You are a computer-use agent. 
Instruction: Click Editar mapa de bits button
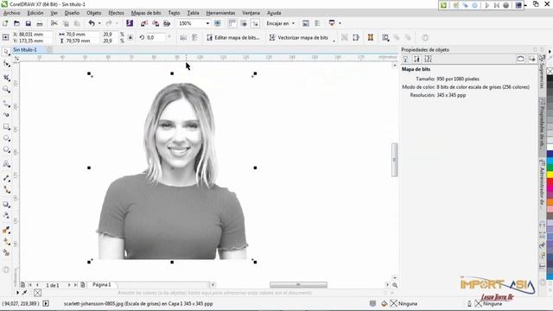coord(233,37)
